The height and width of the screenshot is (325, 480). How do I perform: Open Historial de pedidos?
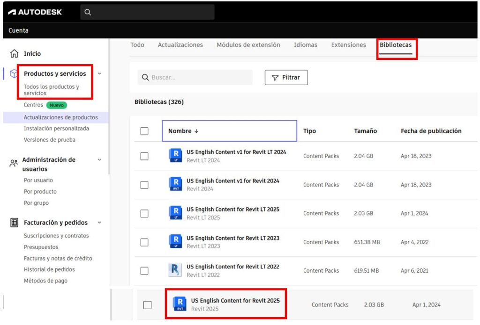point(49,269)
